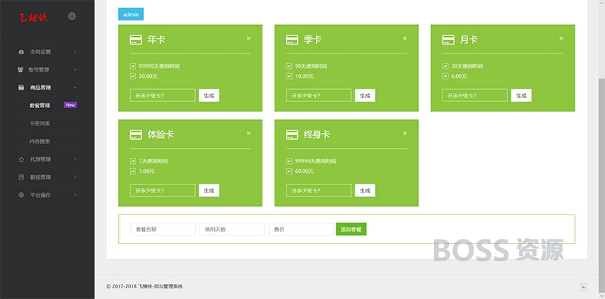Toggle the 30天使用时间 checkbox in 月卡
The width and height of the screenshot is (605, 299).
click(445, 66)
